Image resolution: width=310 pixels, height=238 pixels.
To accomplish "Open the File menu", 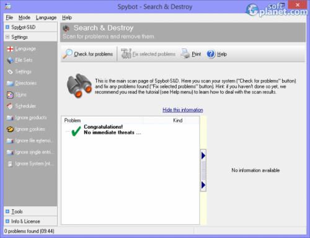I will point(9,17).
